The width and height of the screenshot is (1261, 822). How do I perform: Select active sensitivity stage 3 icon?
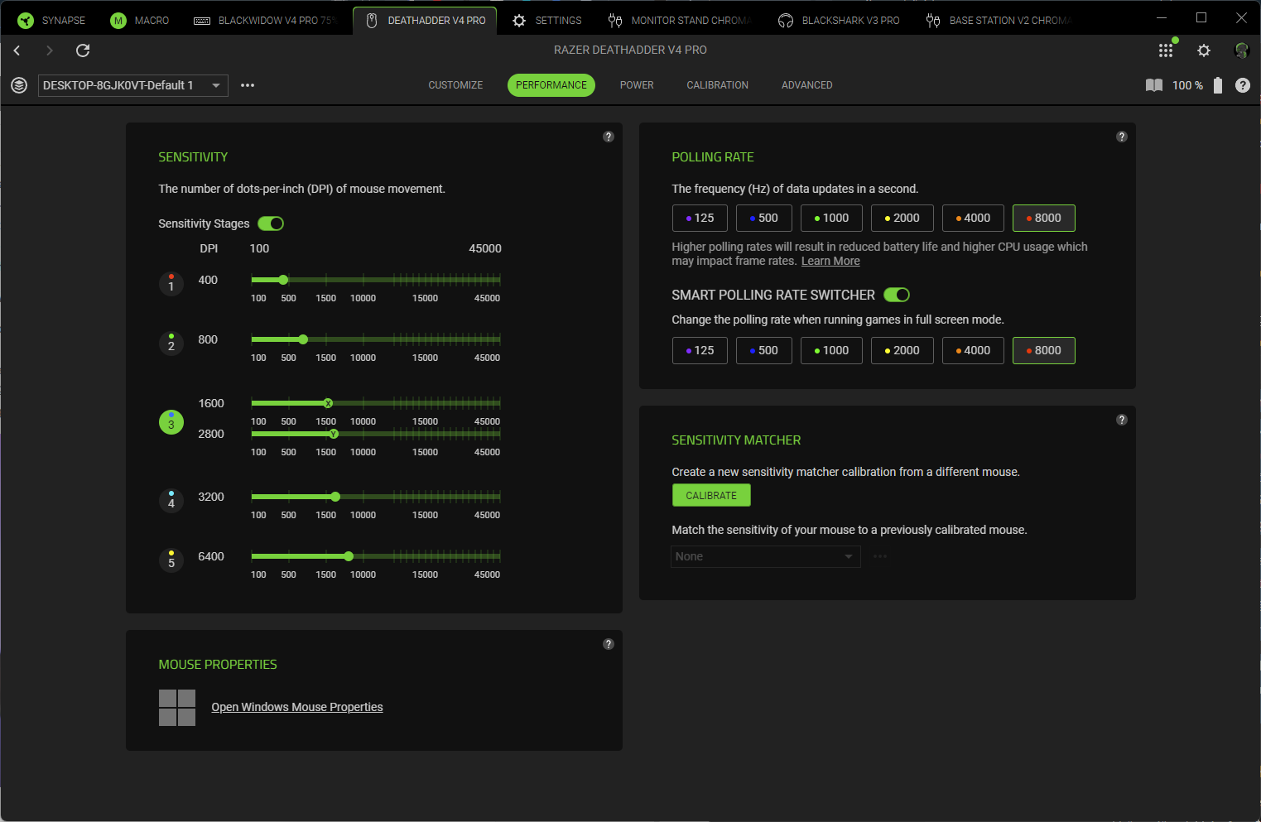pyautogui.click(x=171, y=422)
